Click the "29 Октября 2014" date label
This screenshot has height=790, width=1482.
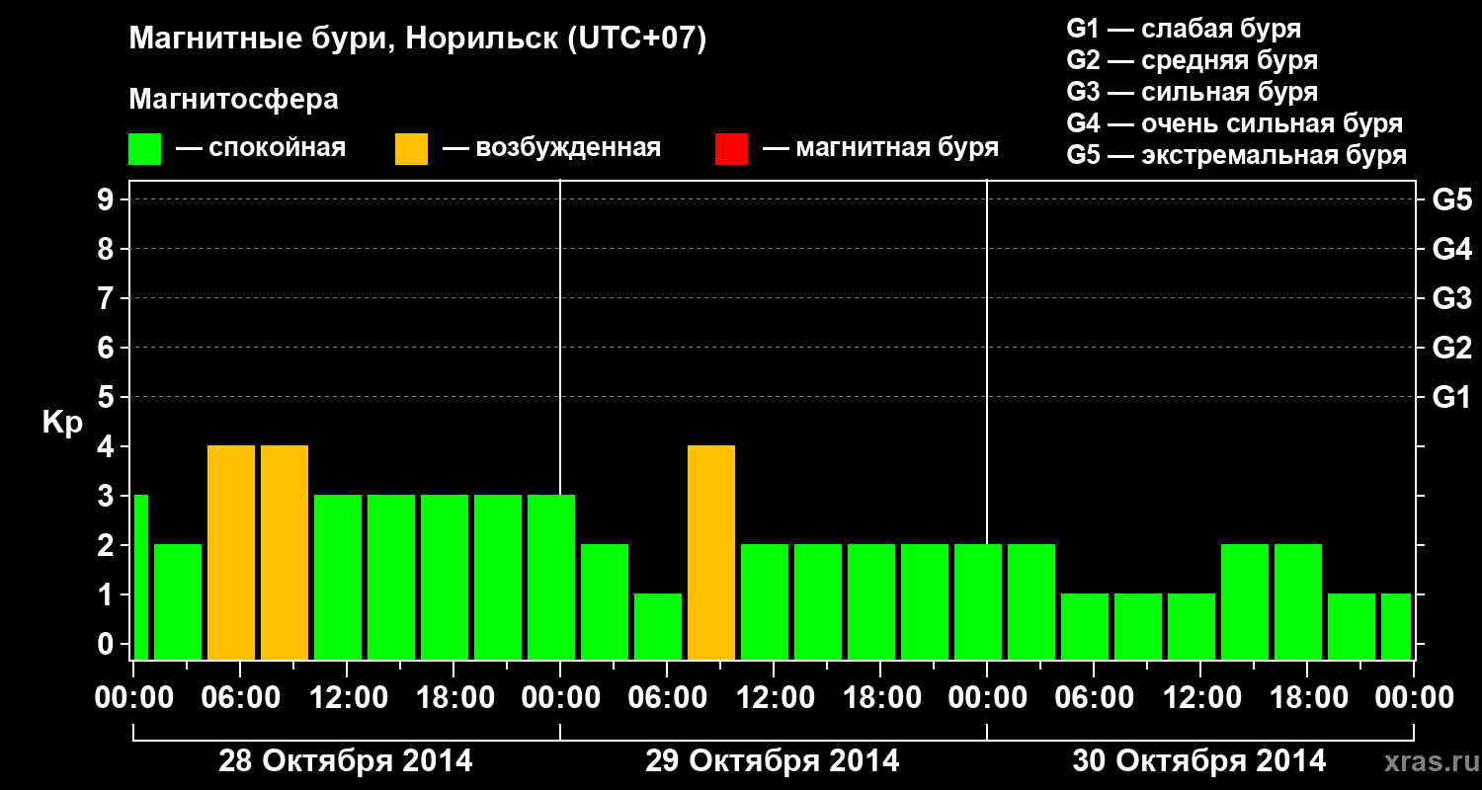[773, 761]
